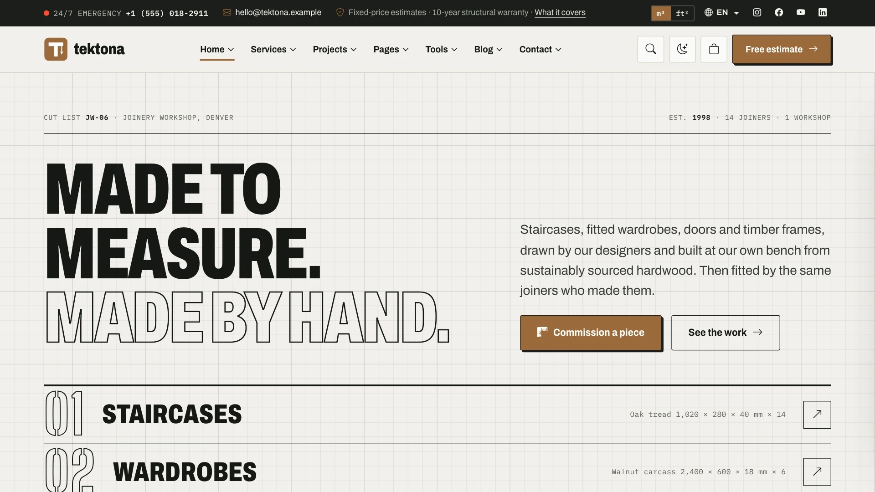Open the Staircases arrow link
Image resolution: width=875 pixels, height=492 pixels.
(817, 415)
